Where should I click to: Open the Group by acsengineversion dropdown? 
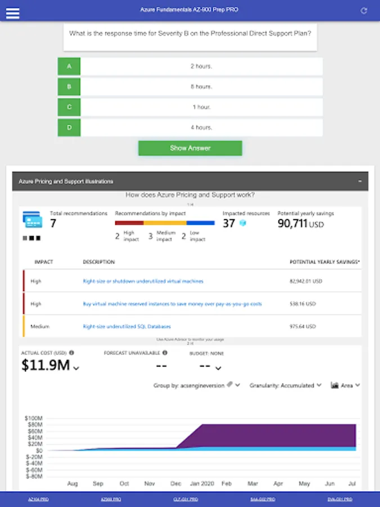click(x=196, y=385)
